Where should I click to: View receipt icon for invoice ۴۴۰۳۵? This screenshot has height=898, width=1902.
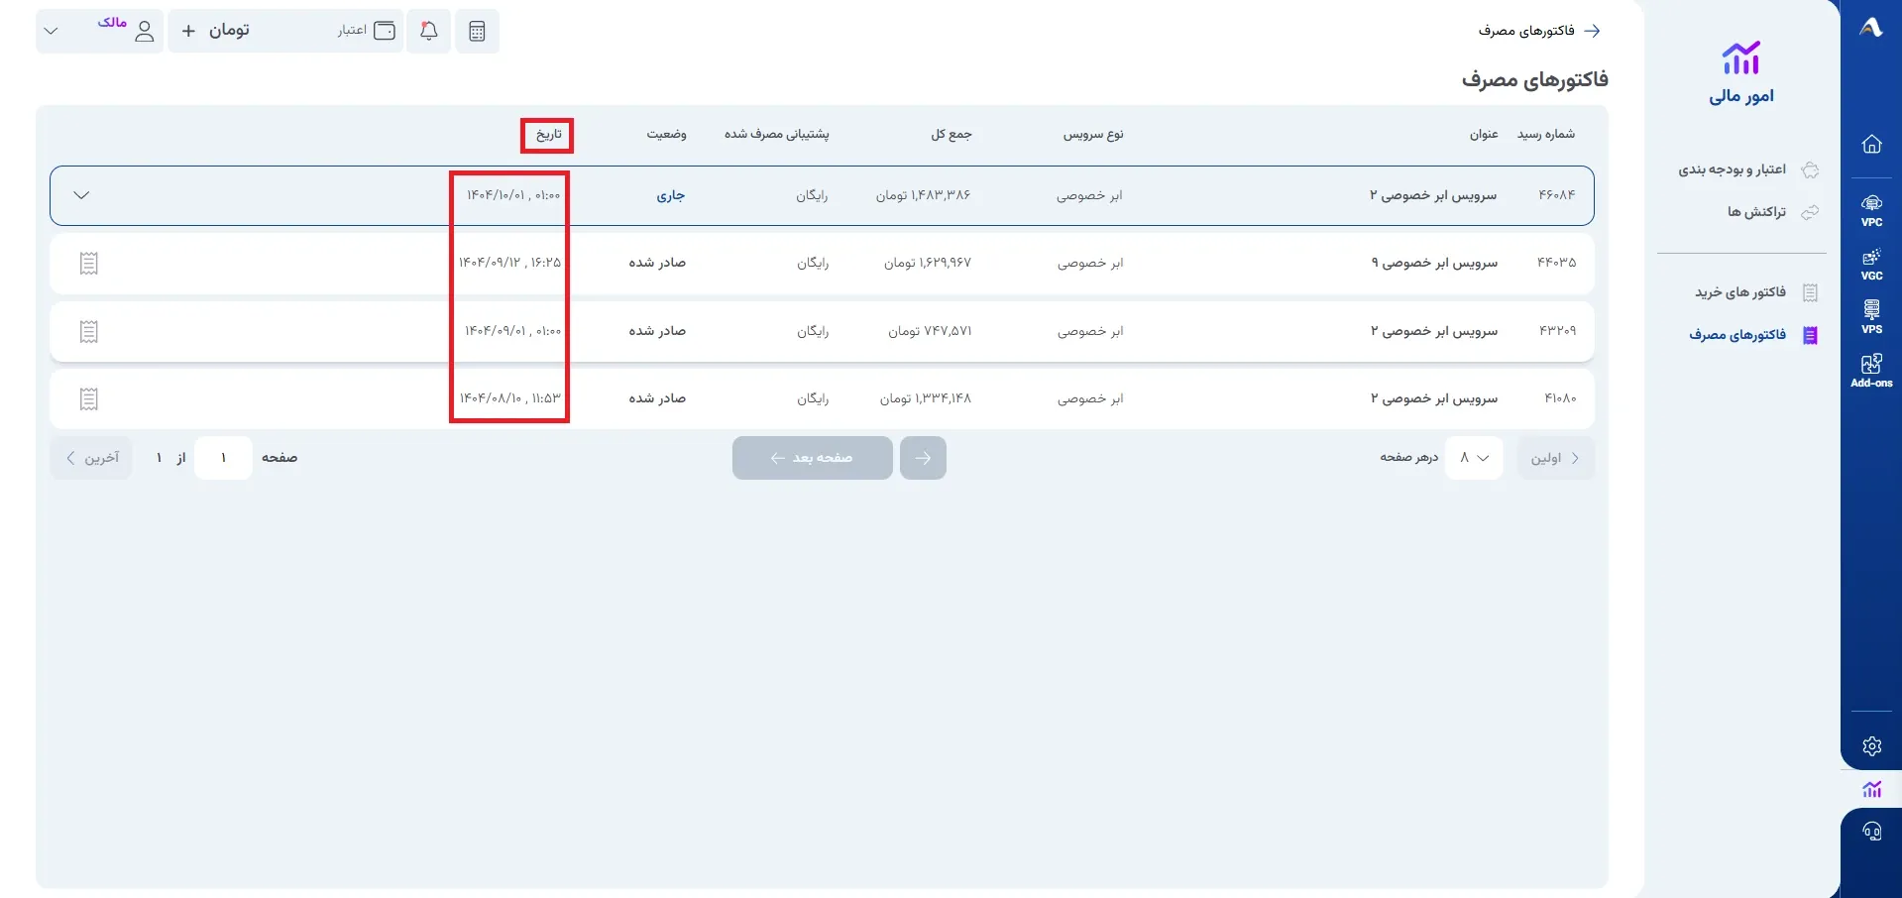pos(89,264)
